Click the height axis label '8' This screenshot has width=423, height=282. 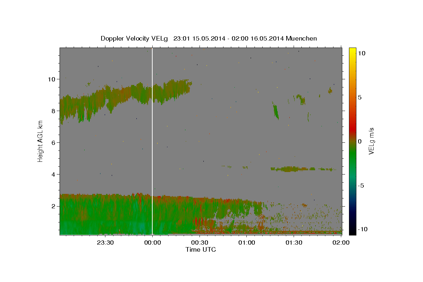point(53,111)
